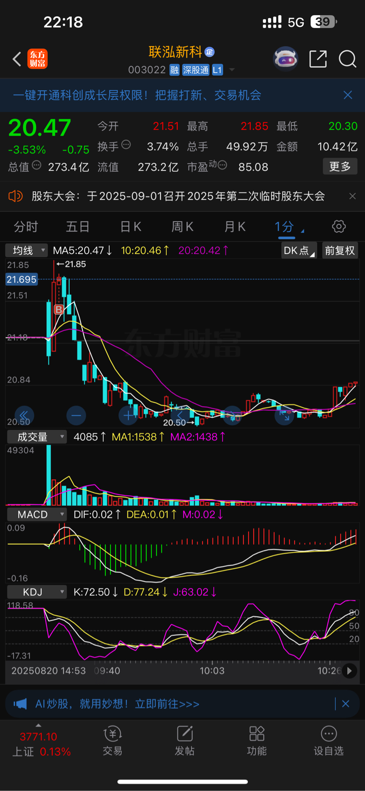Open the 发帖 post tab
365x791 pixels.
pyautogui.click(x=184, y=742)
